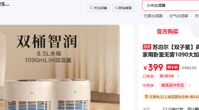Click the crossed-out ¥443.33 original price
Screen dimensions: 199x110
(x=189, y=68)
